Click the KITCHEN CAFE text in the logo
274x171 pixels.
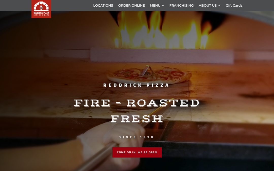click(x=41, y=15)
